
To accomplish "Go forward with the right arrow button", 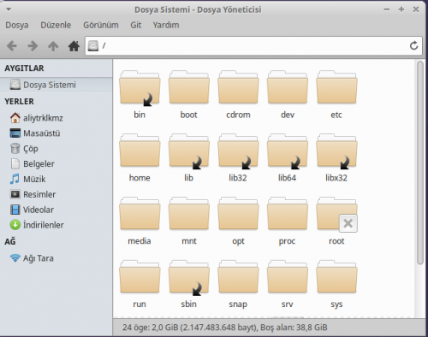I will point(33,45).
